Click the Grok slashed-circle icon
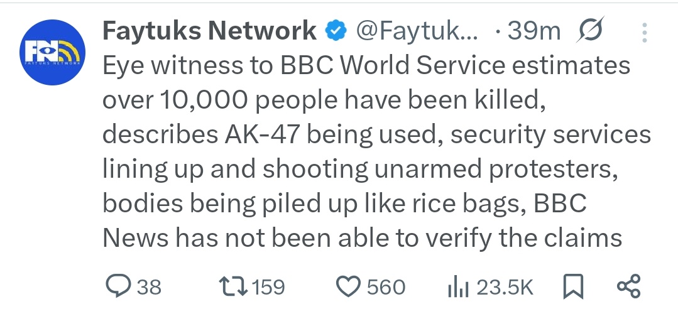Viewport: 678px width, 309px height. point(589,30)
